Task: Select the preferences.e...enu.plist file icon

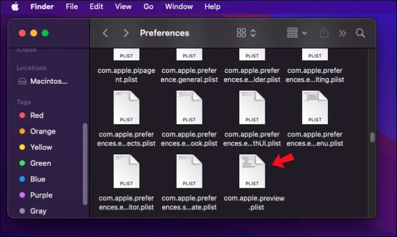Action: [x=315, y=107]
